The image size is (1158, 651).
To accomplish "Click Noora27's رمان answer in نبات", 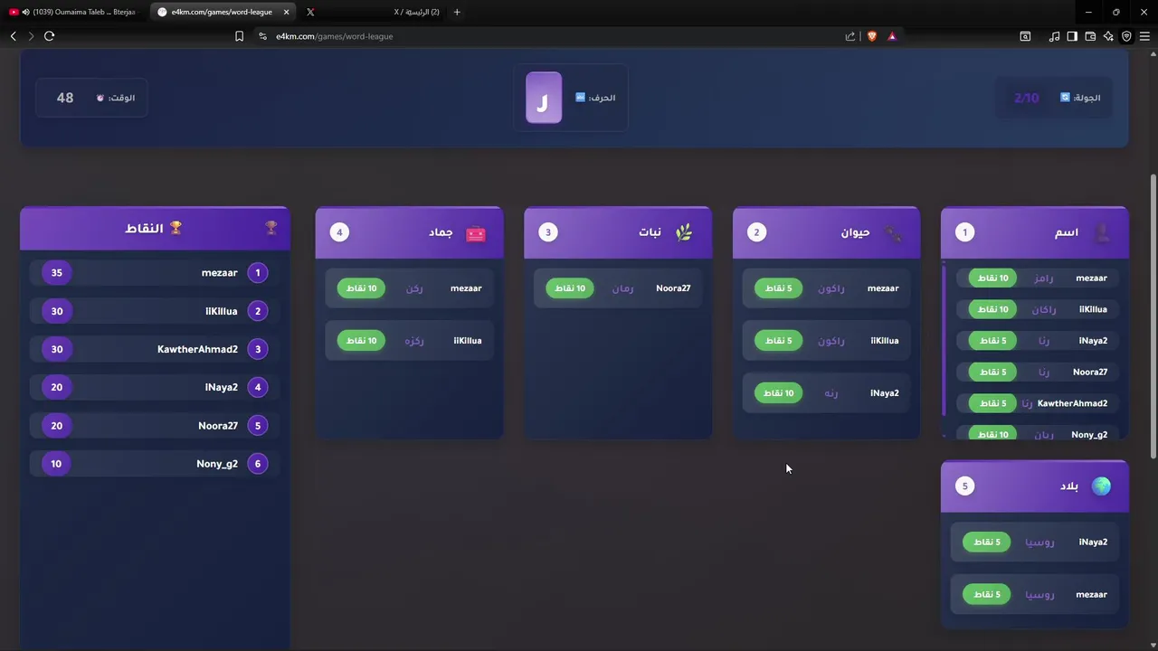I will (x=623, y=288).
